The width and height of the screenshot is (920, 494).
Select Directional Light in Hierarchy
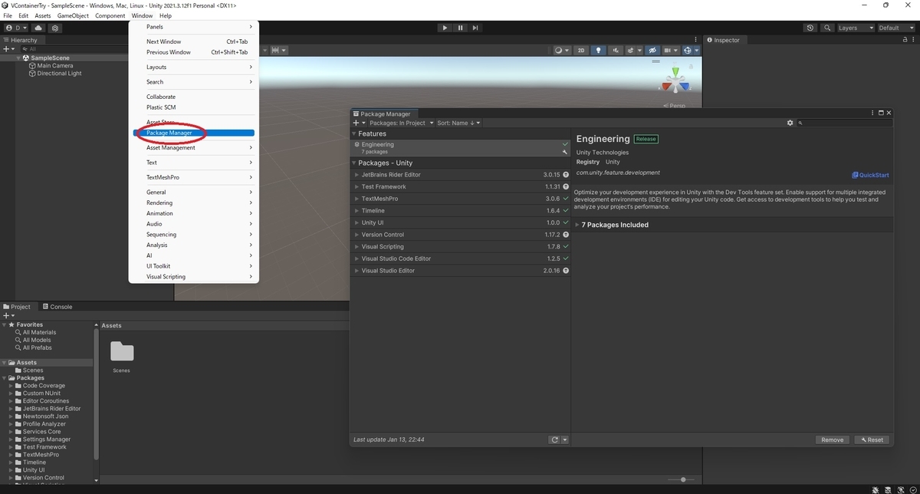(59, 74)
